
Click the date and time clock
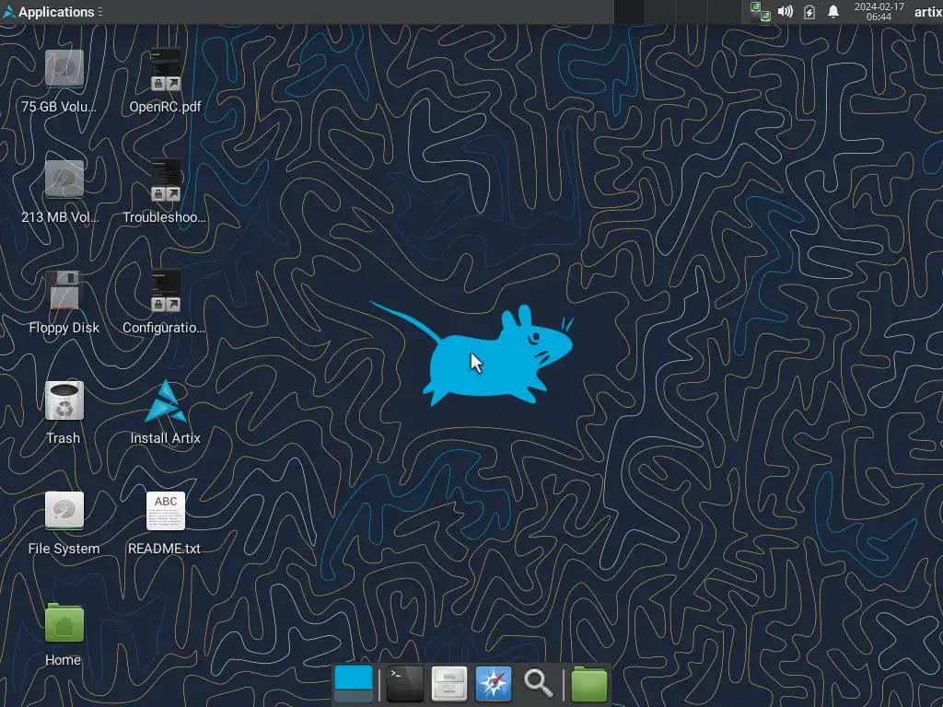(x=879, y=11)
